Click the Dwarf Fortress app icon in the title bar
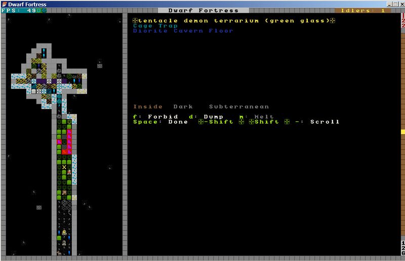The width and height of the screenshot is (405, 261). pos(5,4)
